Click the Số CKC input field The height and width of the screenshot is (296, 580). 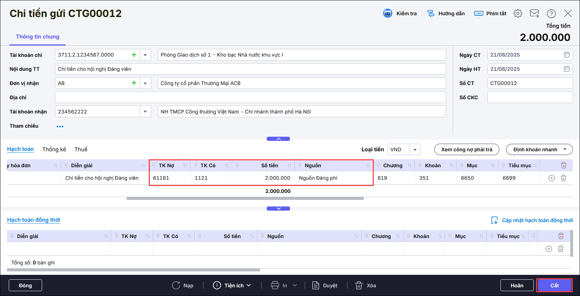(x=530, y=98)
